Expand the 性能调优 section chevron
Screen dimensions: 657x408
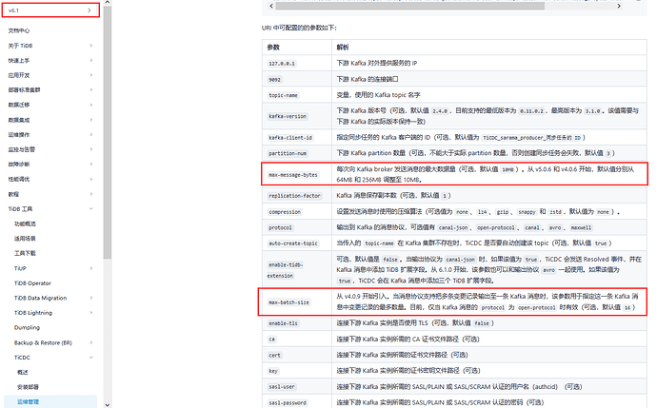(90, 179)
